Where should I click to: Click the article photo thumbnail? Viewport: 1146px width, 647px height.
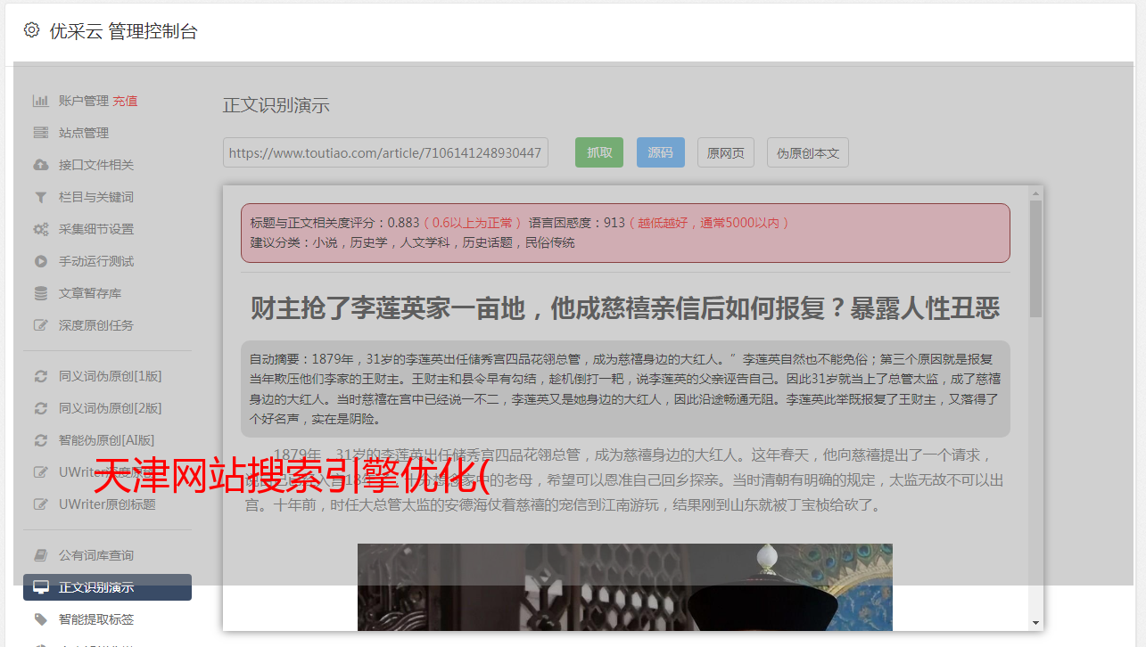coord(624,587)
